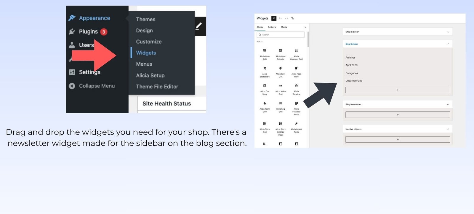Switch to the Patterns tab
The image size is (474, 214).
click(x=272, y=27)
